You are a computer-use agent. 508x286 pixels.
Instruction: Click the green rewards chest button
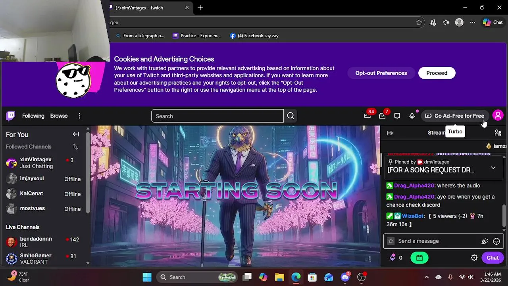point(419,258)
